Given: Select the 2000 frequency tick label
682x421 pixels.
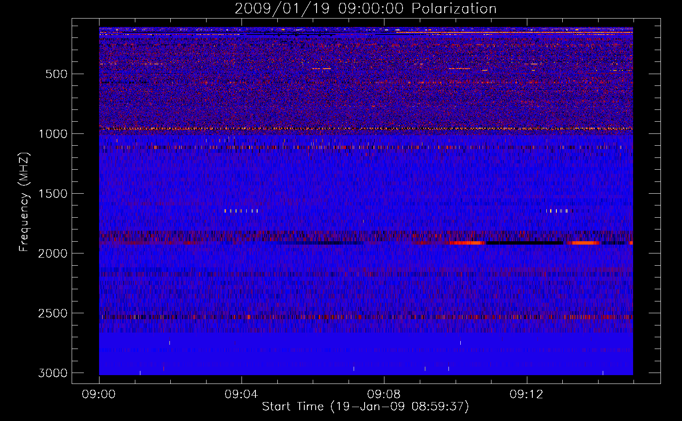Looking at the screenshot, I should pyautogui.click(x=53, y=253).
